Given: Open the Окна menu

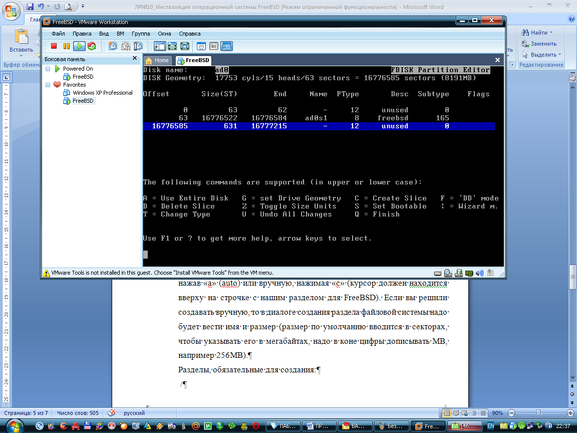Looking at the screenshot, I should (164, 34).
